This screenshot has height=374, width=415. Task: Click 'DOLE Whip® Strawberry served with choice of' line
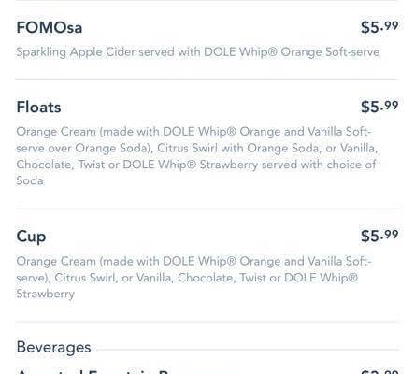250,165
